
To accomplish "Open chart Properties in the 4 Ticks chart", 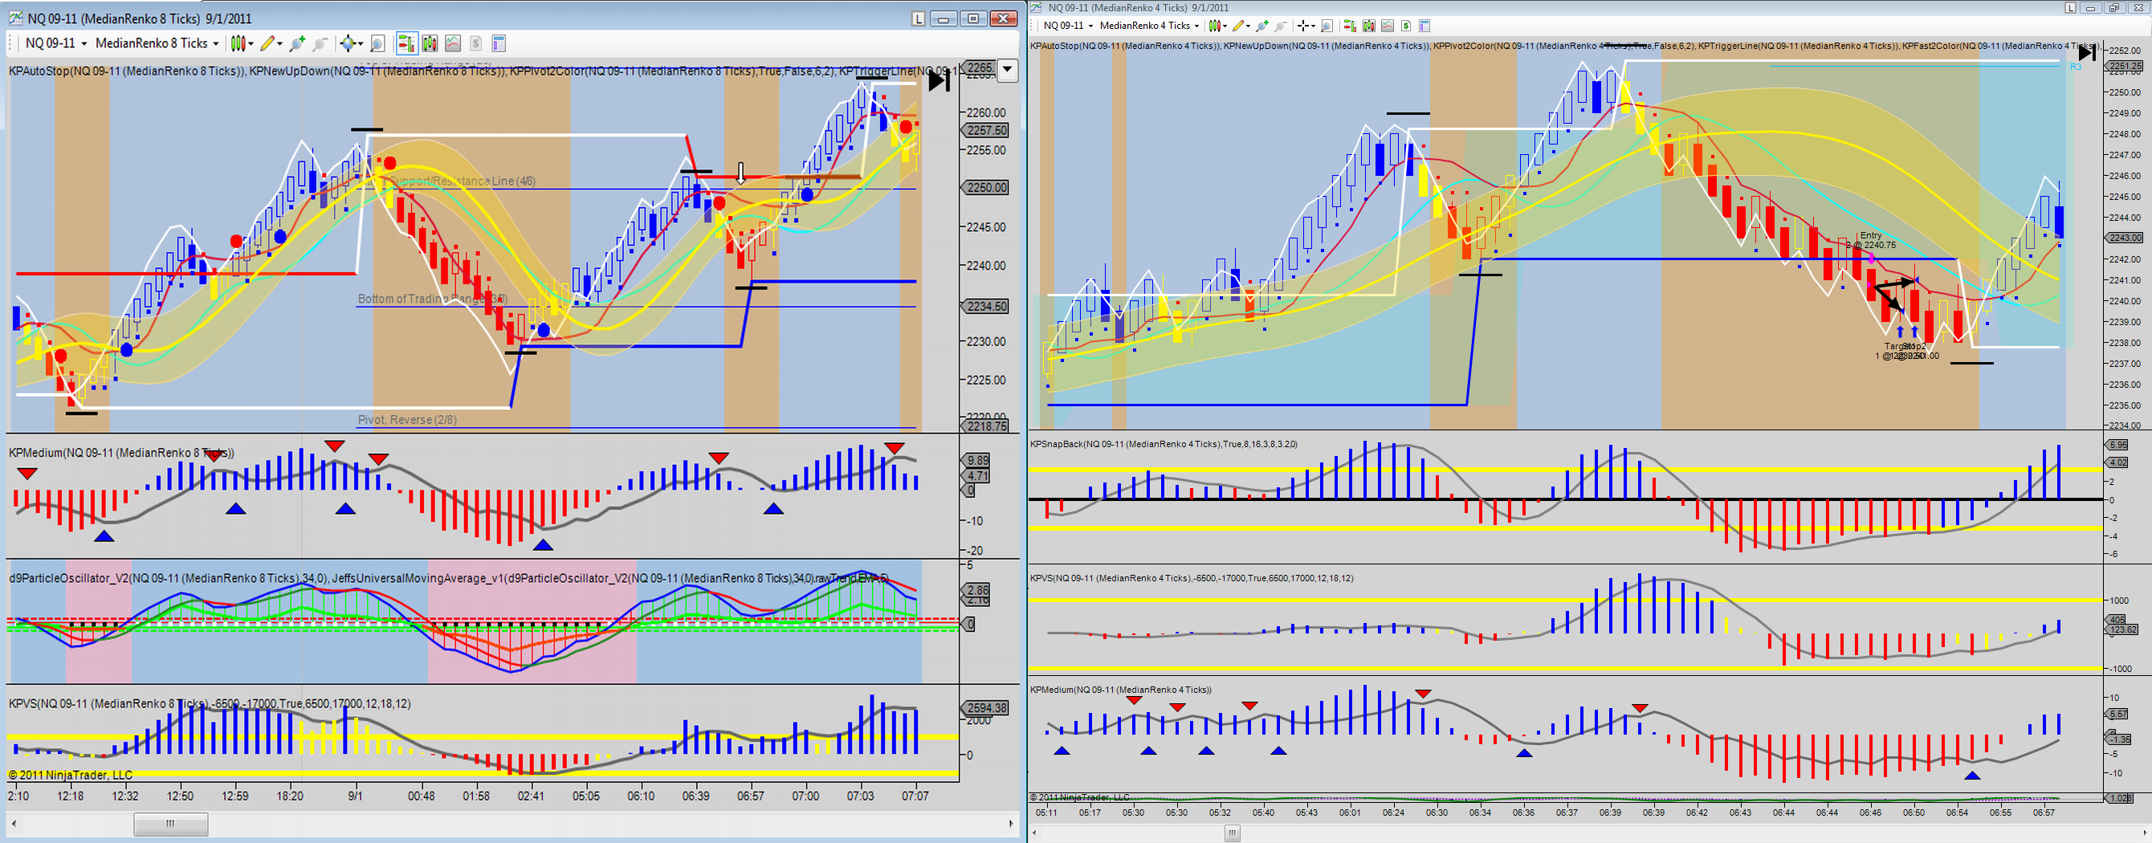I will (x=1424, y=26).
